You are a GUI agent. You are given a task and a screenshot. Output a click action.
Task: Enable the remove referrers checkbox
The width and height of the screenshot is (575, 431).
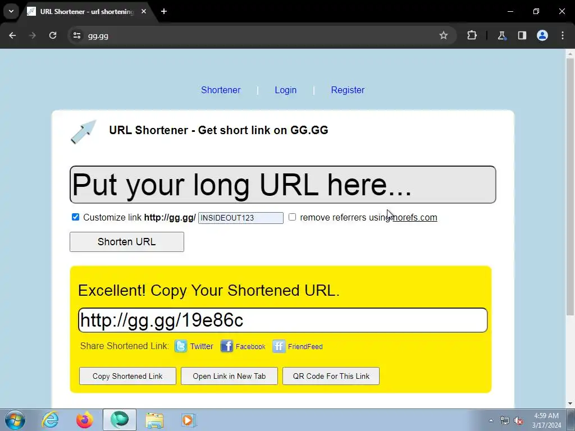pyautogui.click(x=292, y=217)
